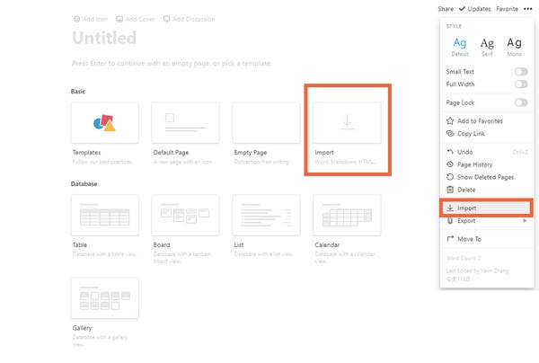The image size is (539, 363).
Task: Click the Copy Link chain icon
Action: coord(450,133)
